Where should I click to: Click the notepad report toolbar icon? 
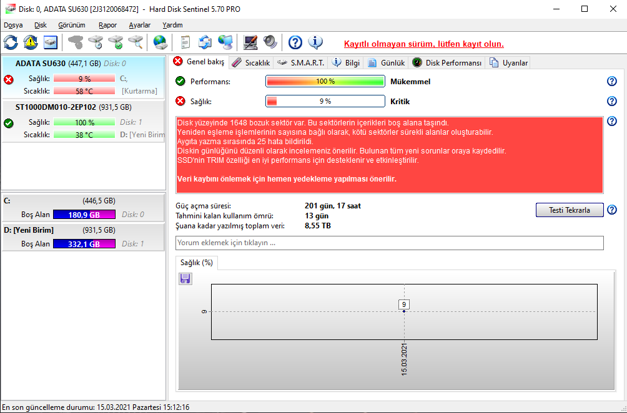(185, 42)
